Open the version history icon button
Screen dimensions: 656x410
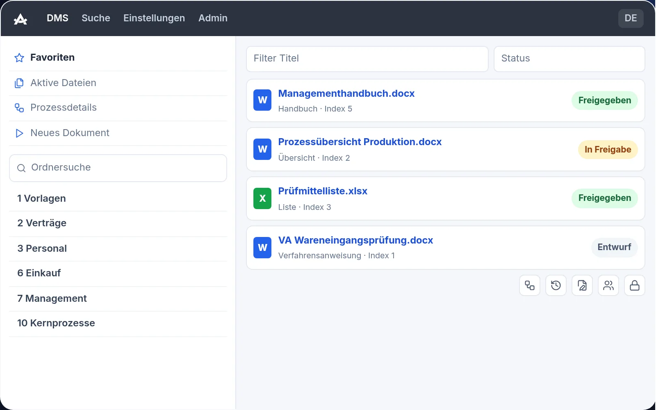click(x=556, y=285)
